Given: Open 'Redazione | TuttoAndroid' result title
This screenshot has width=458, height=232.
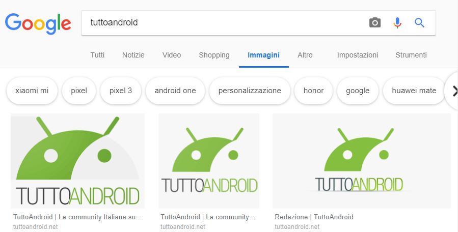Looking at the screenshot, I should pos(314,217).
